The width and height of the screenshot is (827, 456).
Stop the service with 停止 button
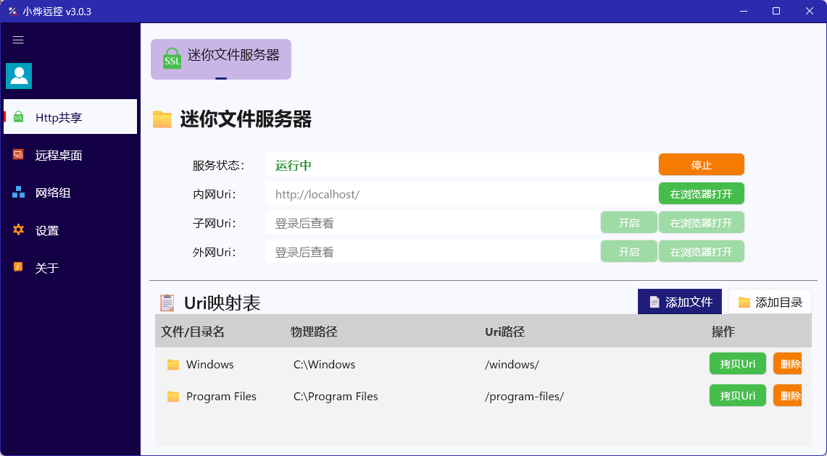click(702, 165)
